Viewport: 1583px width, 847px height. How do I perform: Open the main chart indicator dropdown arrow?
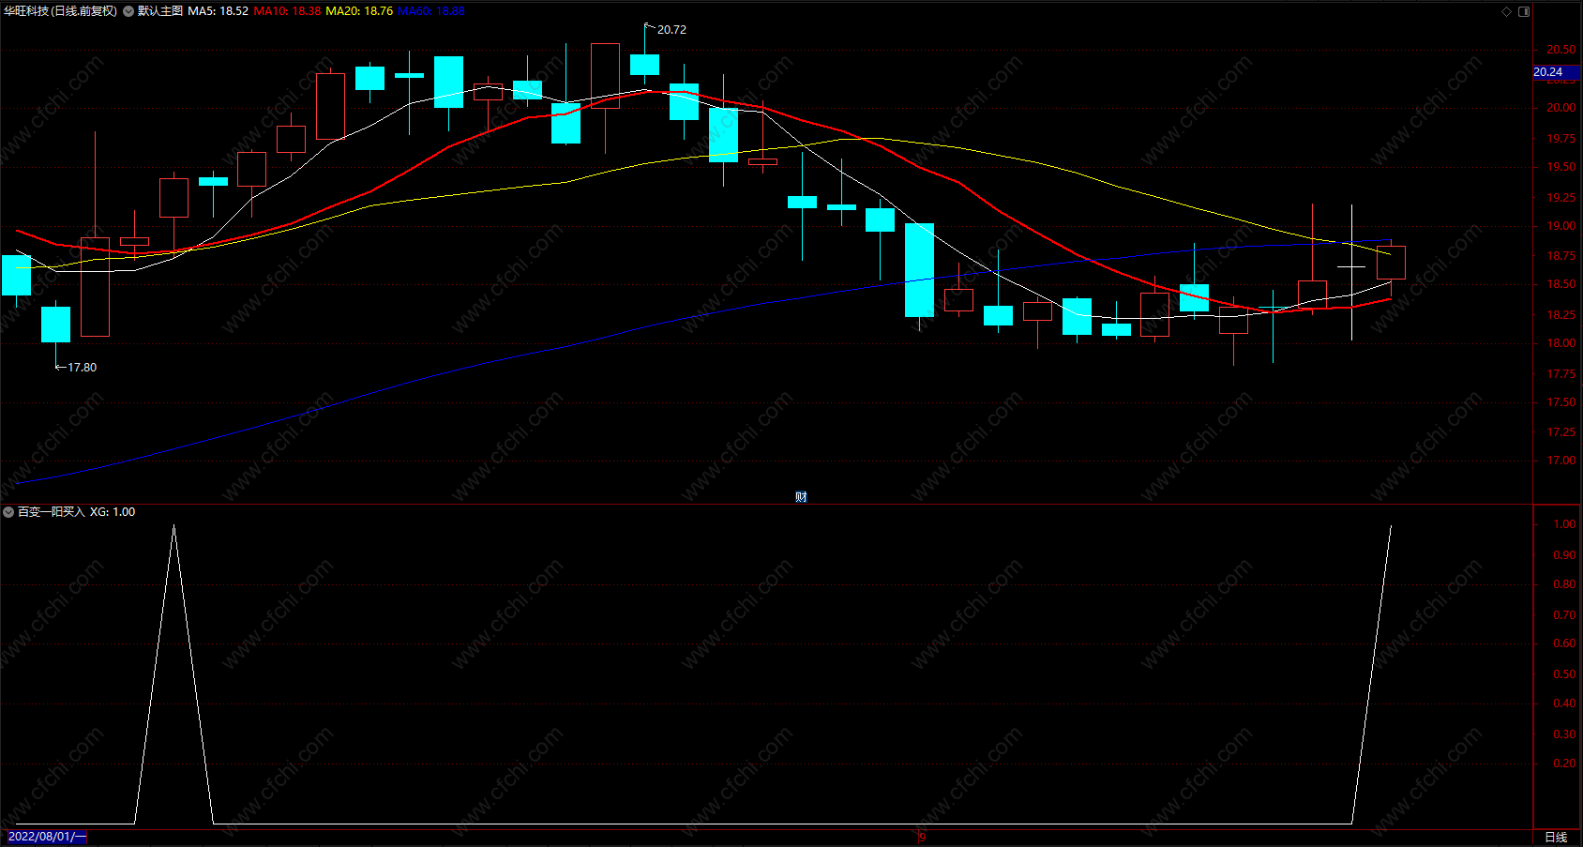(128, 11)
